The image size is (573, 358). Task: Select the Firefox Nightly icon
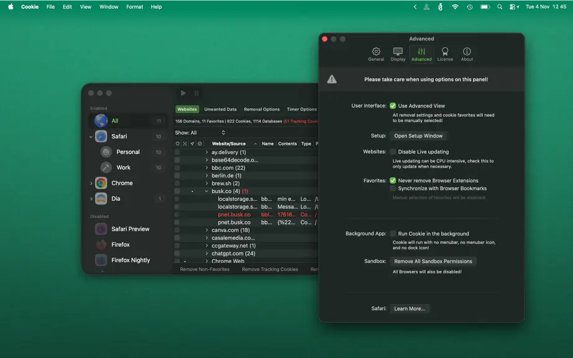click(x=101, y=260)
